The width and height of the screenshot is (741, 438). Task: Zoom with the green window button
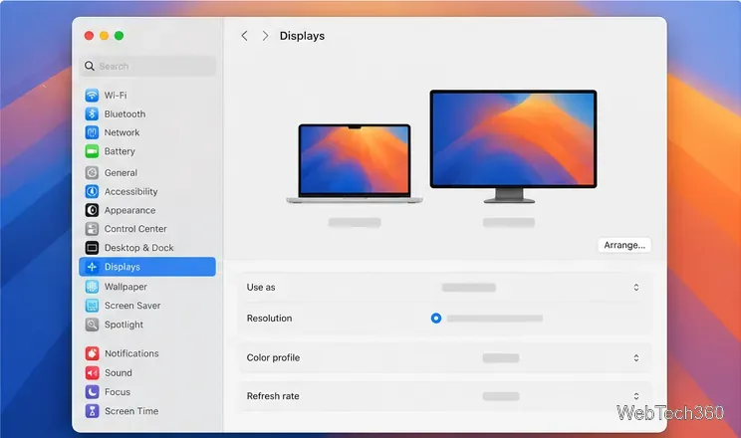click(120, 36)
